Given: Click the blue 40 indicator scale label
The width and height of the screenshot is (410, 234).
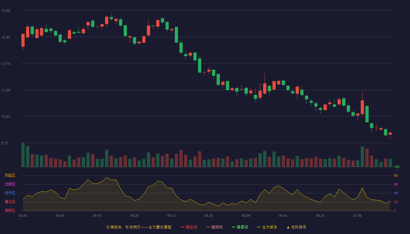Looking at the screenshot, I should tap(396, 193).
